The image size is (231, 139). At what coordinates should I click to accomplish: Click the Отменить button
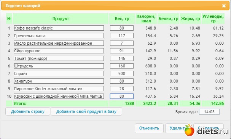pyautogui.click(x=149, y=128)
